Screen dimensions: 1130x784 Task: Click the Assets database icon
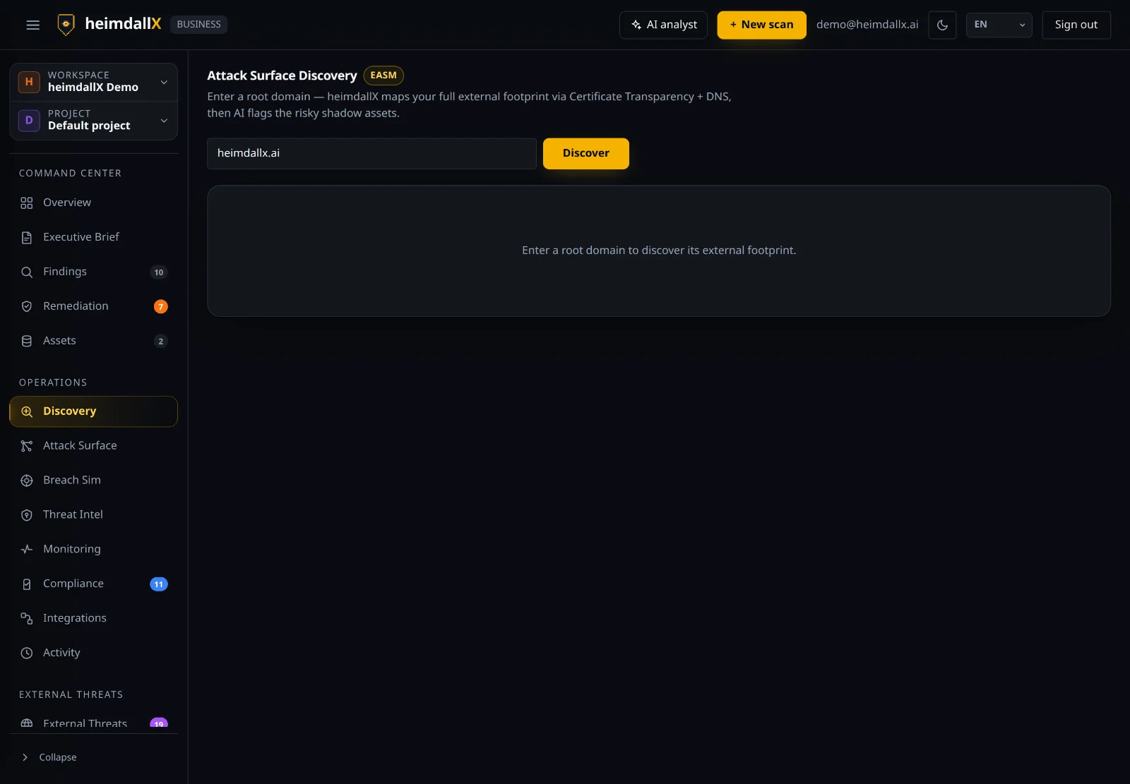27,341
